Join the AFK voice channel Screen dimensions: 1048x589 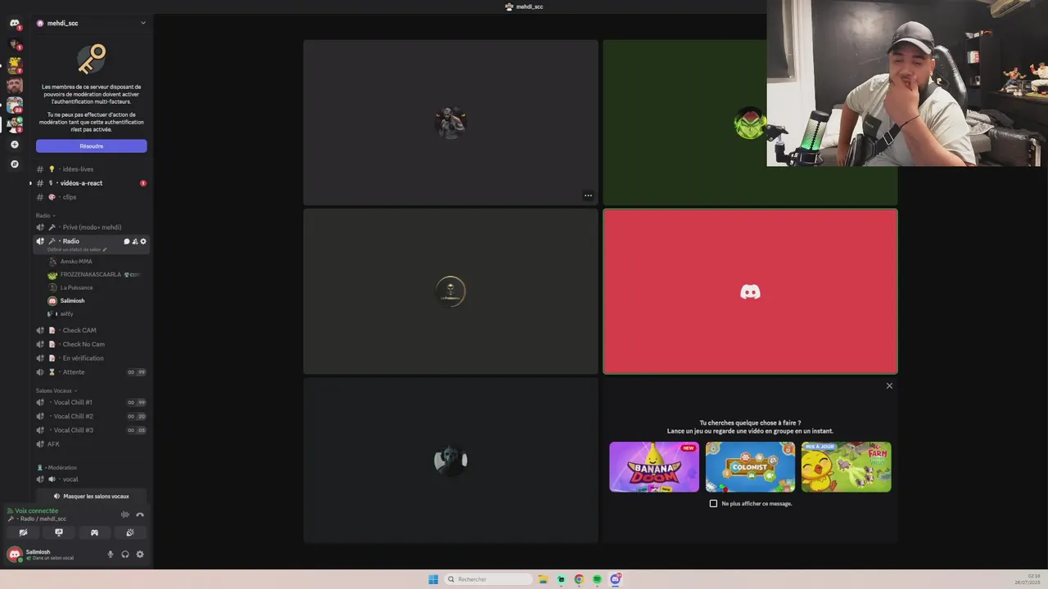(91, 444)
